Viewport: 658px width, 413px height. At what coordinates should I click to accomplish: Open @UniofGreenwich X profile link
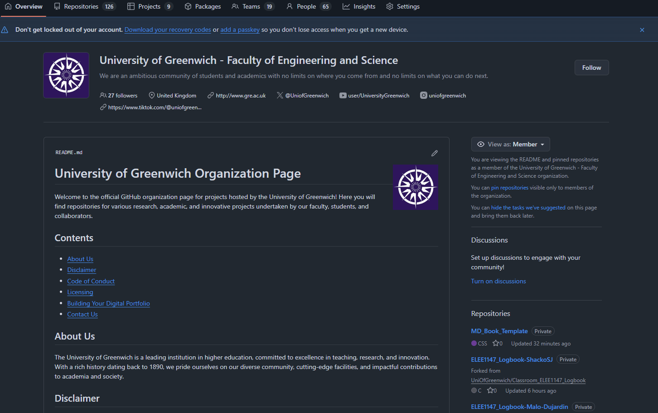[x=307, y=96]
